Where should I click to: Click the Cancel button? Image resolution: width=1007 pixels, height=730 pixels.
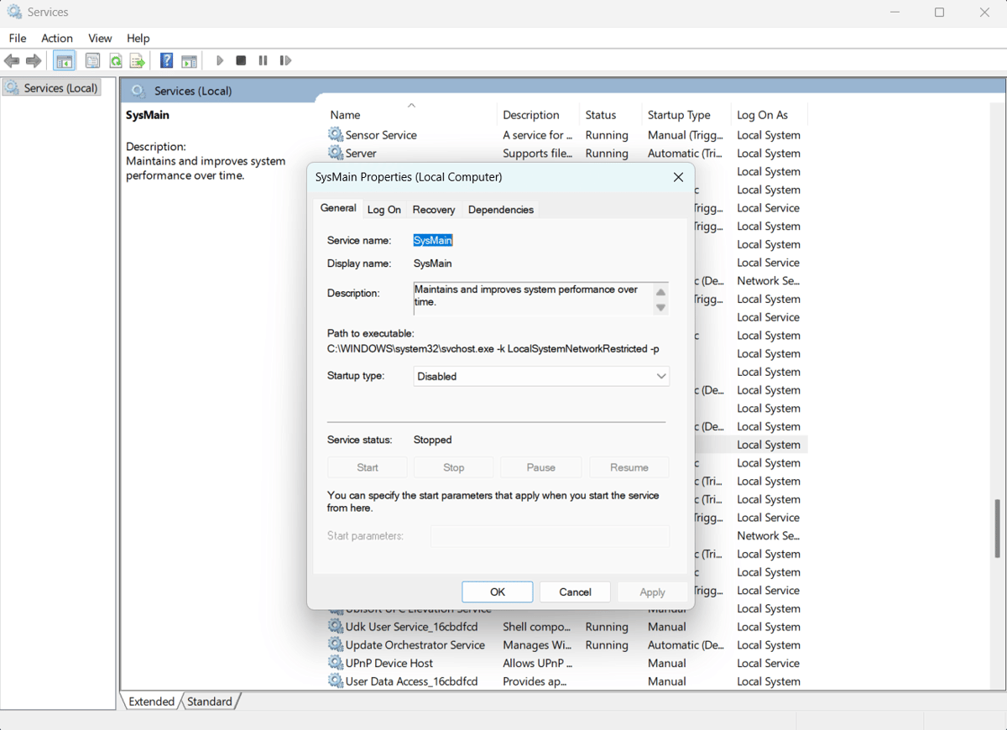(x=575, y=592)
